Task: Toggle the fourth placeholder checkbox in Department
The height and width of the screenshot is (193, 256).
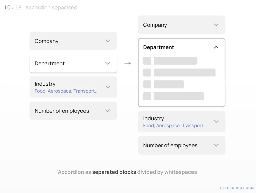Action: 147,96
